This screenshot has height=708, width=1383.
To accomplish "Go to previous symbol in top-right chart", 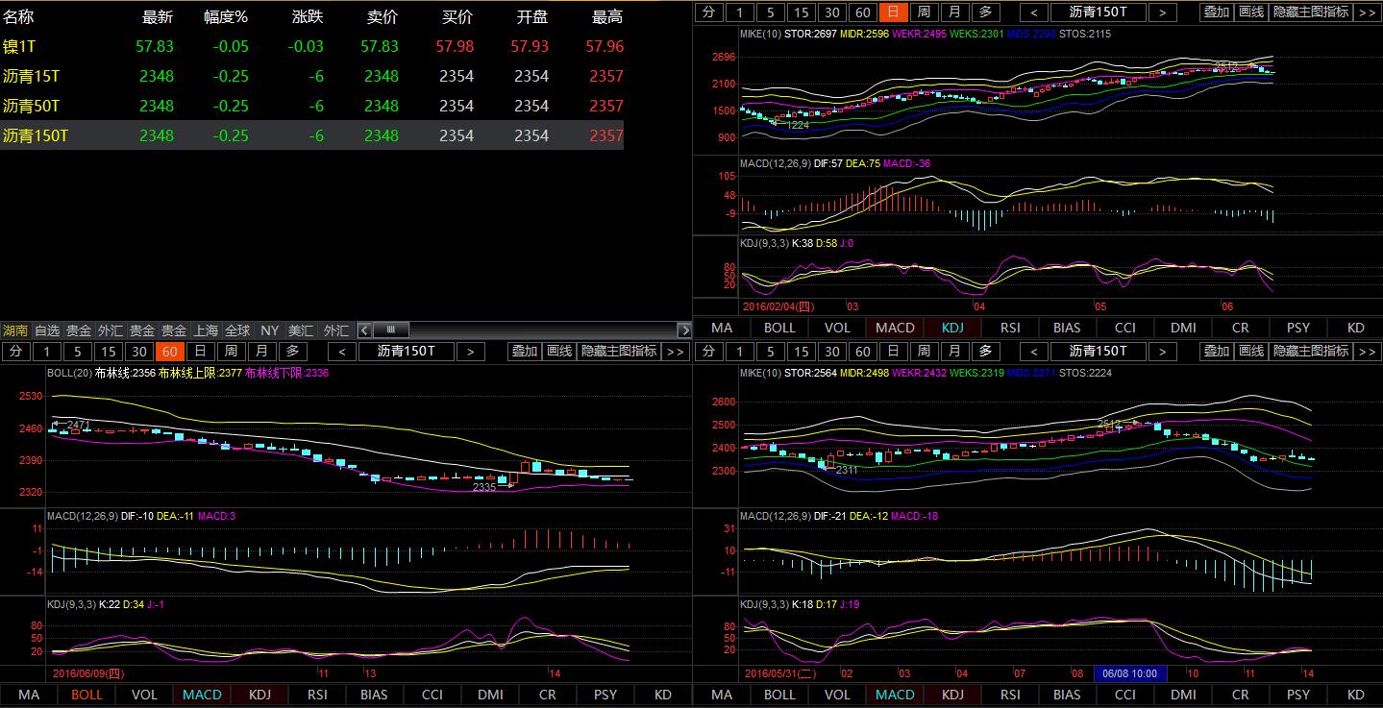I will 1033,12.
